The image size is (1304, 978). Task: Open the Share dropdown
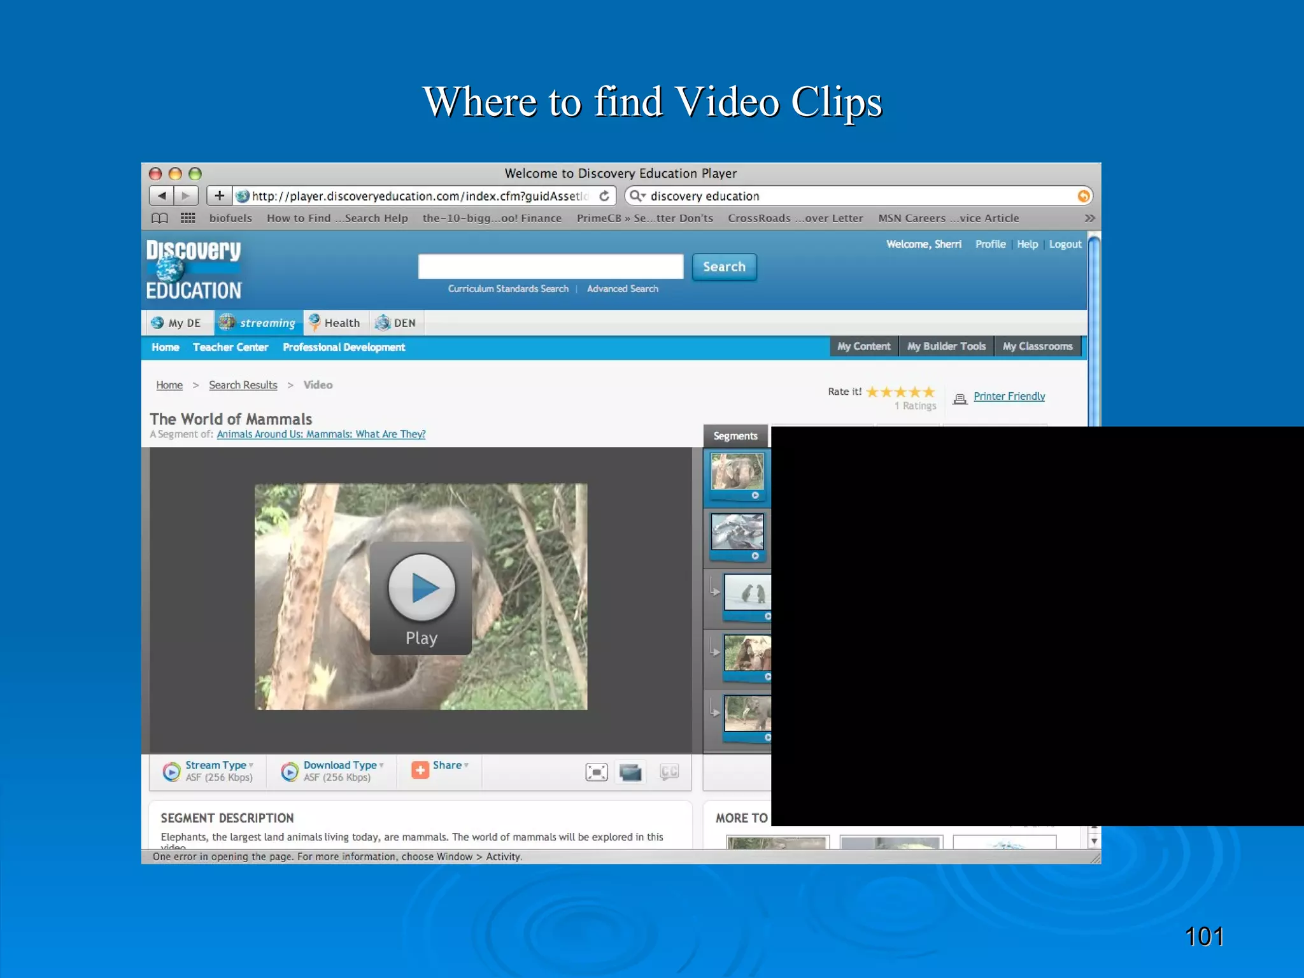(x=451, y=765)
